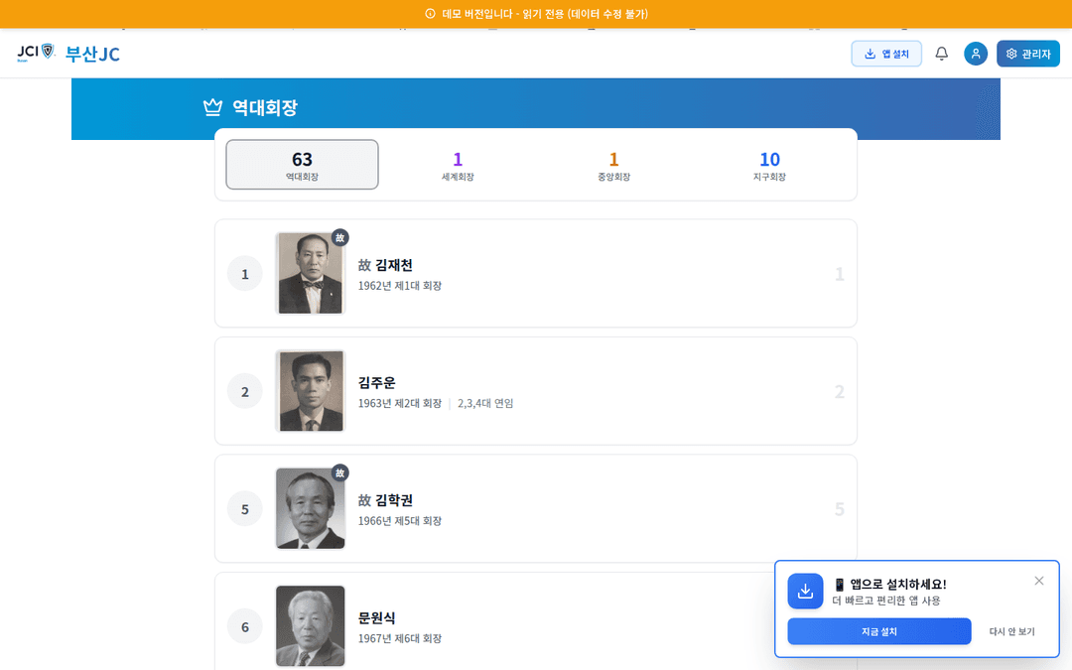Click 다시 안 보기 in the install popup

(x=1014, y=631)
